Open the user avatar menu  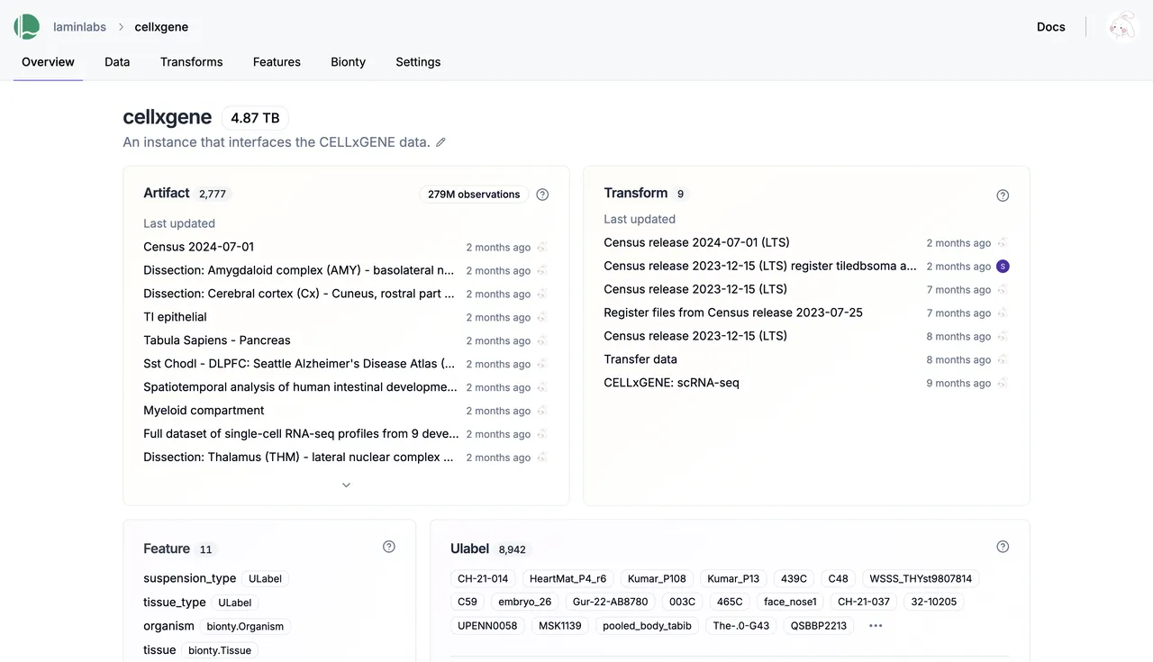[1122, 27]
